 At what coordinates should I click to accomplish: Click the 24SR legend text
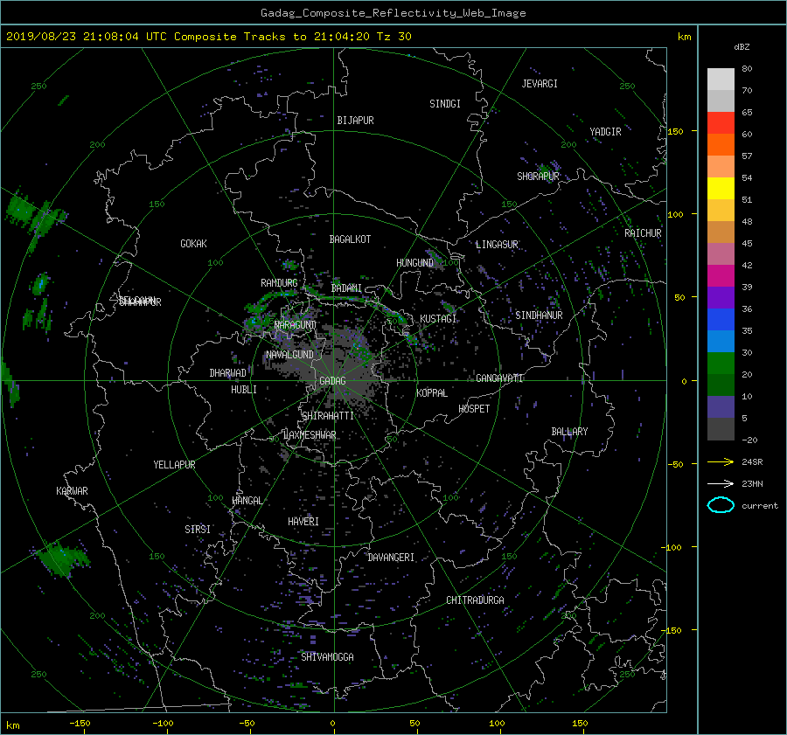tap(752, 462)
